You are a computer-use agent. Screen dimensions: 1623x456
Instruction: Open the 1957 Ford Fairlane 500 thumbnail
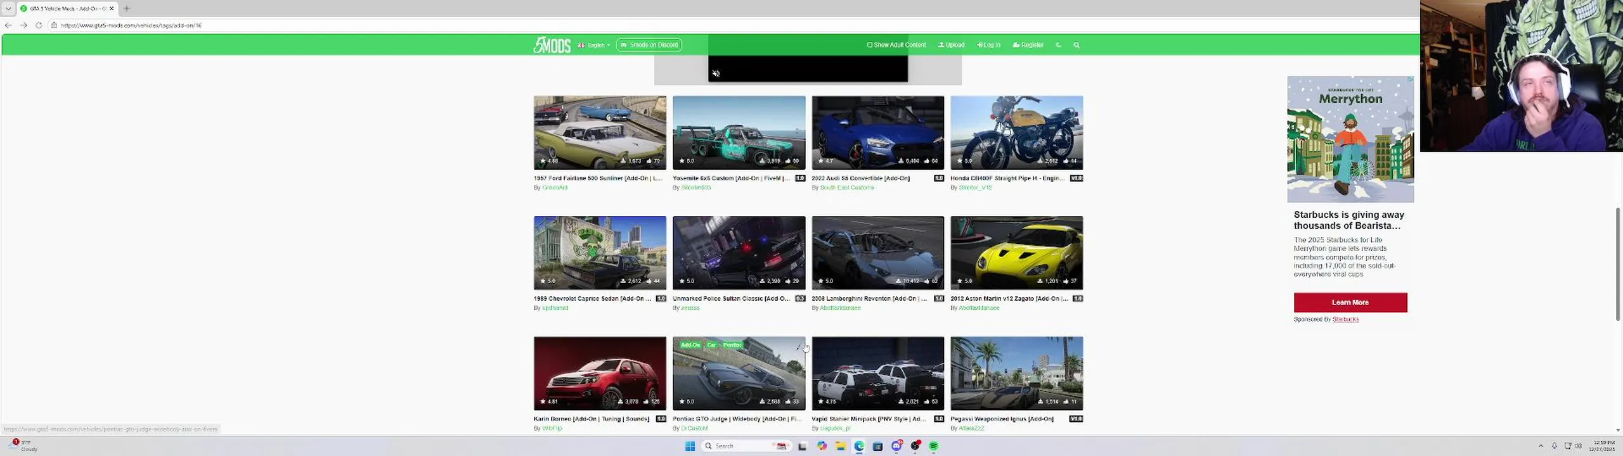click(x=600, y=132)
